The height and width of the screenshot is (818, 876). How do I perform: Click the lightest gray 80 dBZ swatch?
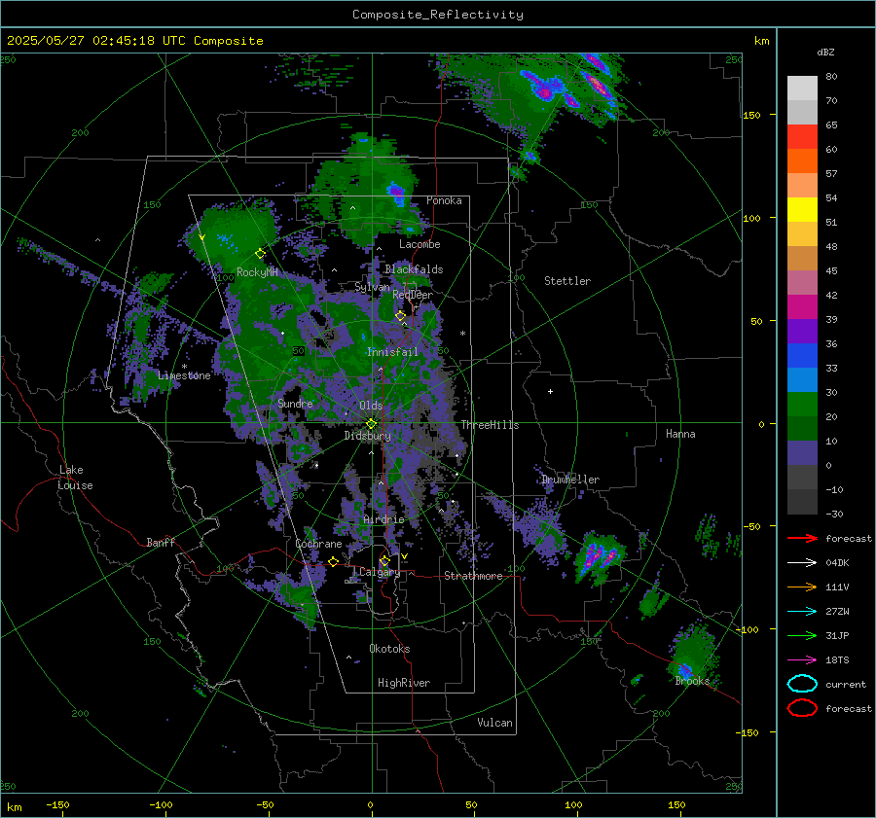(802, 89)
